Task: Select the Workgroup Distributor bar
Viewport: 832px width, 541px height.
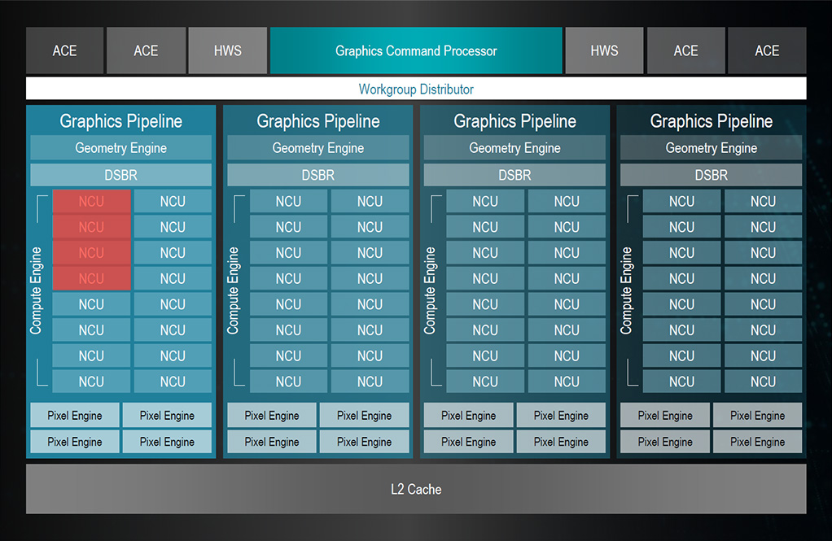Action: pos(416,89)
